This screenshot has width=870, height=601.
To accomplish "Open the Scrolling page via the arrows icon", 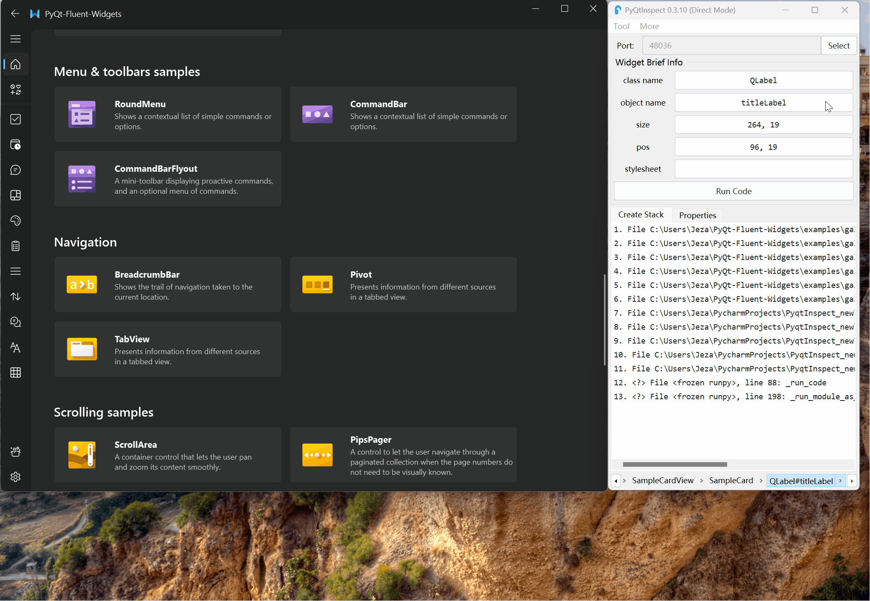I will tap(15, 296).
